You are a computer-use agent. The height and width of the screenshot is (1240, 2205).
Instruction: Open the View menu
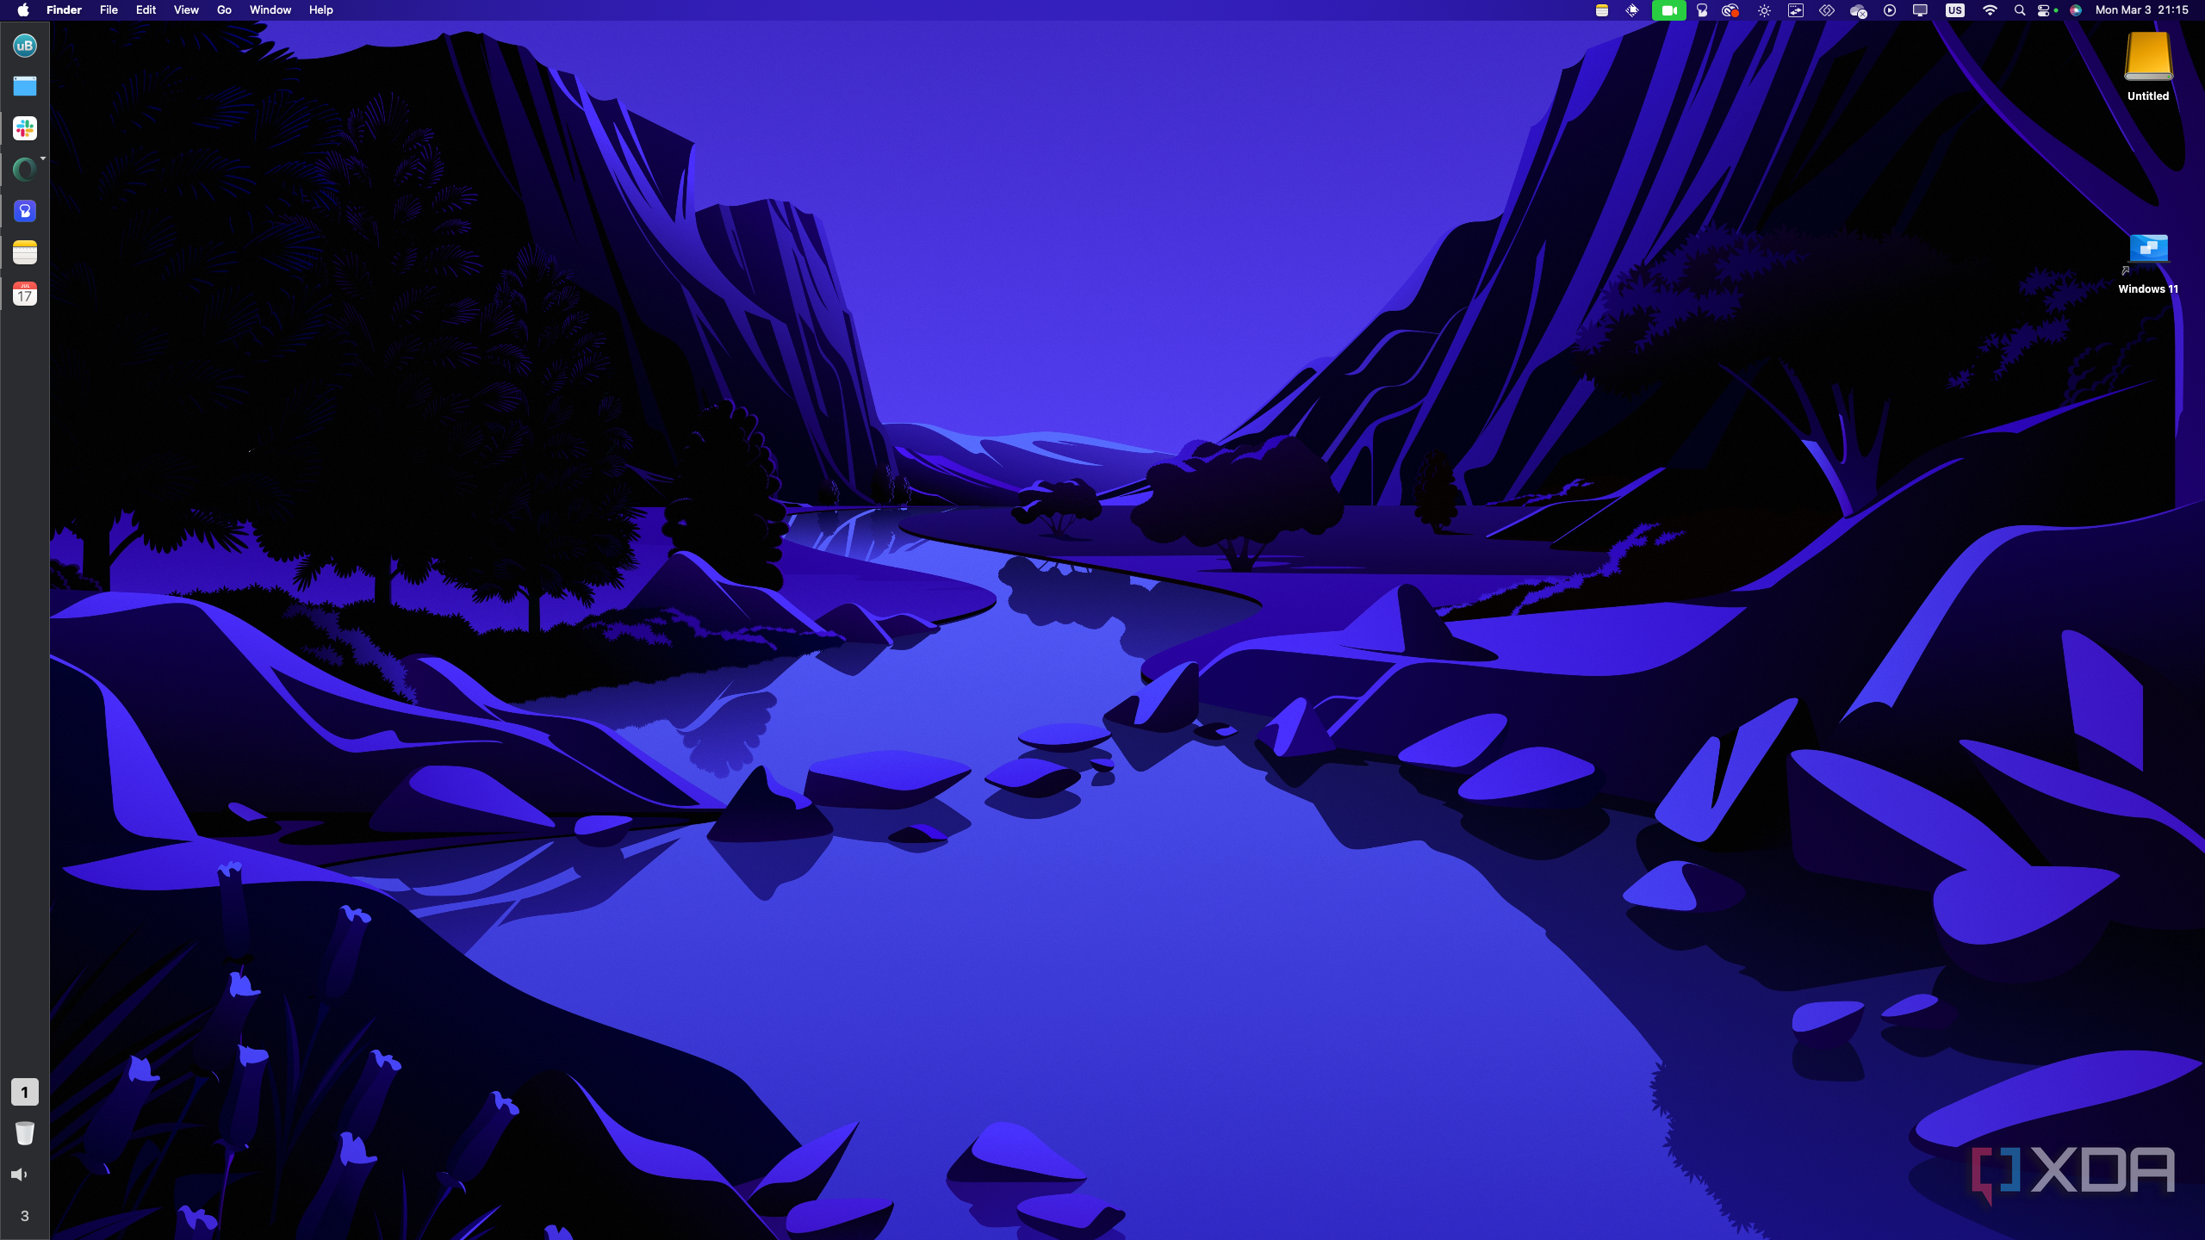[186, 10]
